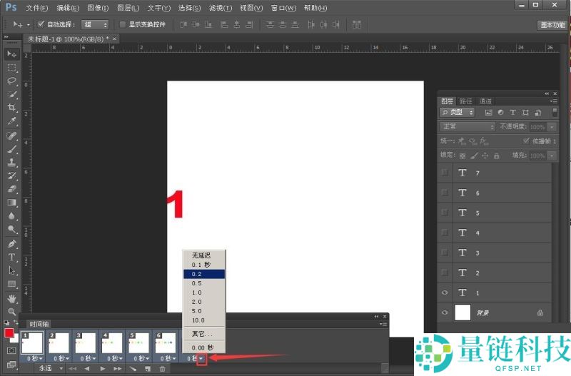Hide text layer 1 via eye icon
Image resolution: width=571 pixels, height=376 pixels.
[x=445, y=293]
